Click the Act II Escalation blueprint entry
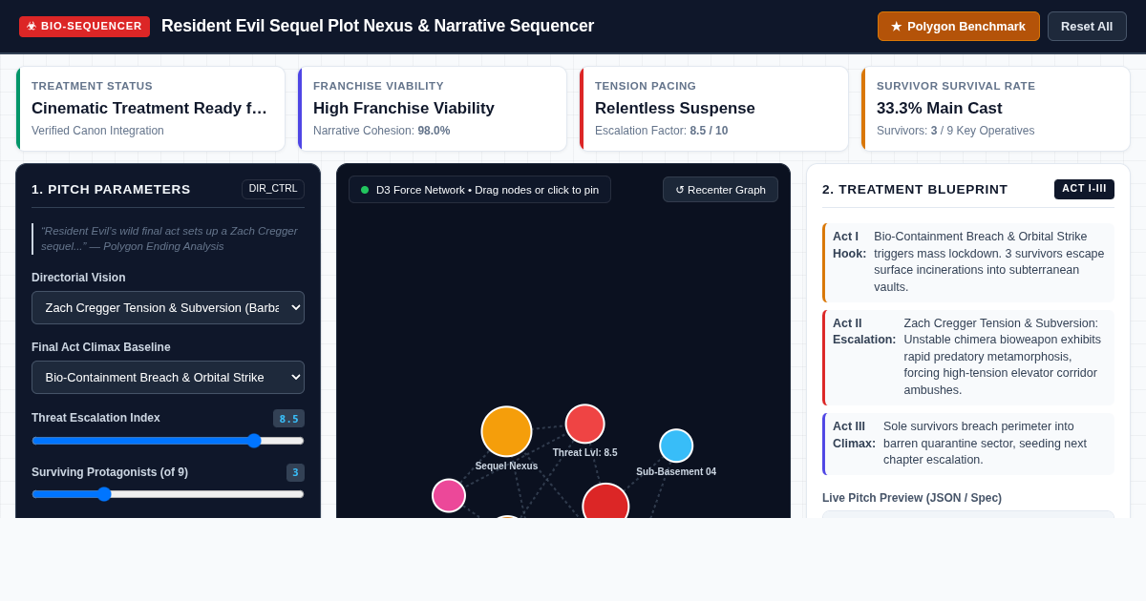The image size is (1146, 601). click(x=968, y=358)
